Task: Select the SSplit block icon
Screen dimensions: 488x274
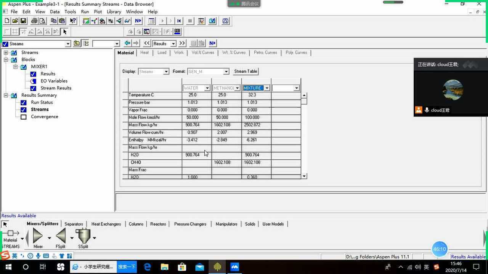Action: click(83, 236)
